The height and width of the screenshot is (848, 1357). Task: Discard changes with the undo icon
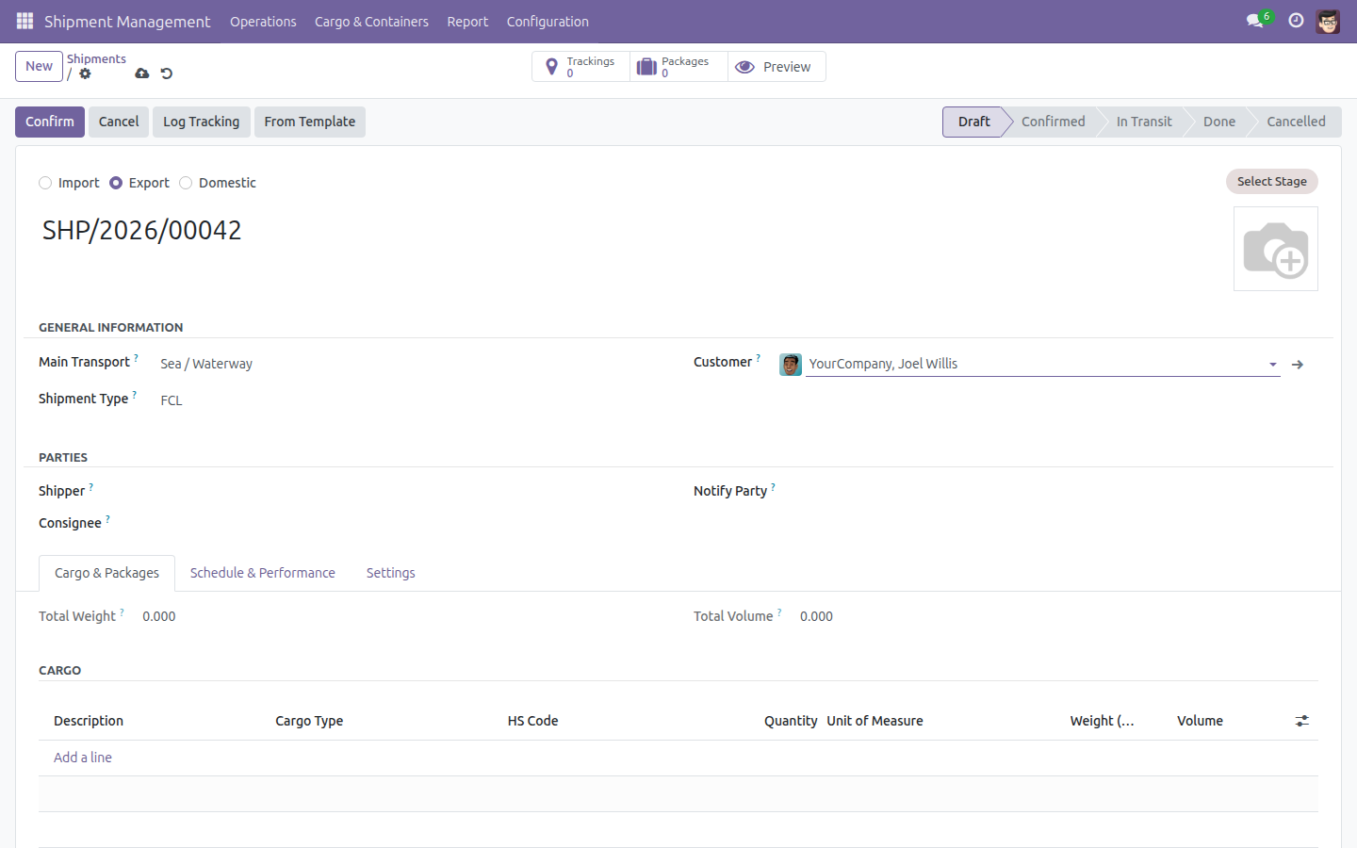(x=167, y=73)
